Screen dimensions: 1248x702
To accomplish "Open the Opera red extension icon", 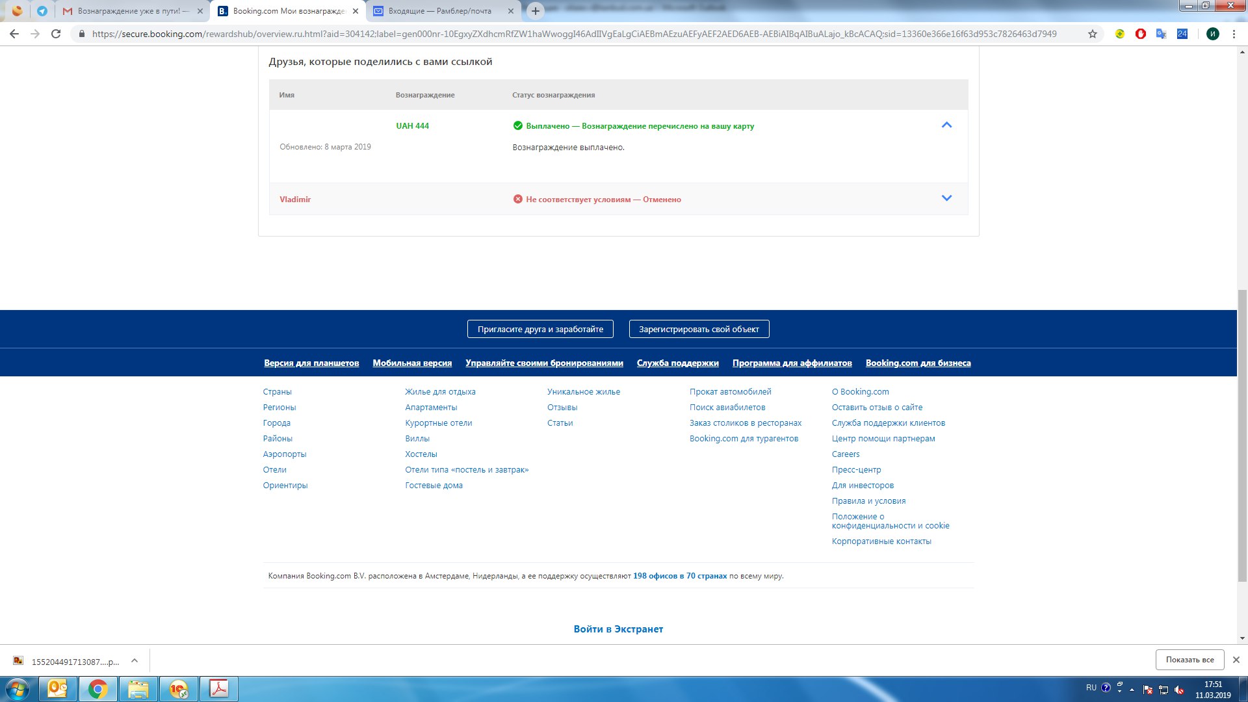I will click(1140, 34).
